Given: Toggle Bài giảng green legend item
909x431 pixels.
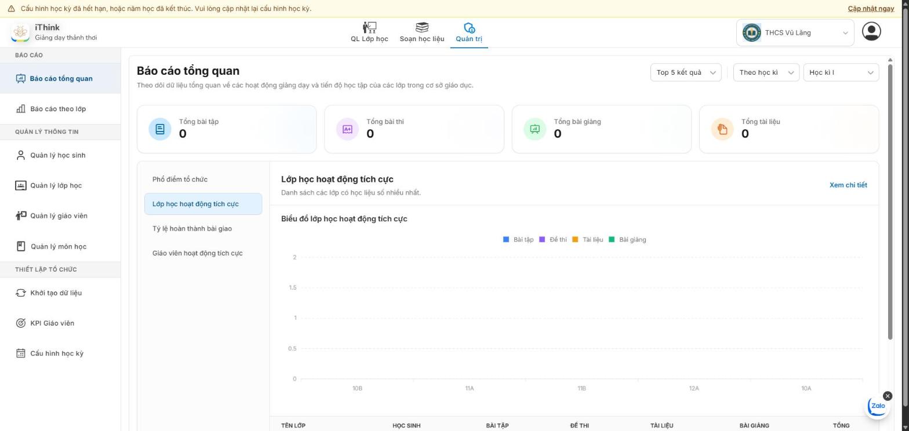Looking at the screenshot, I should (x=627, y=239).
